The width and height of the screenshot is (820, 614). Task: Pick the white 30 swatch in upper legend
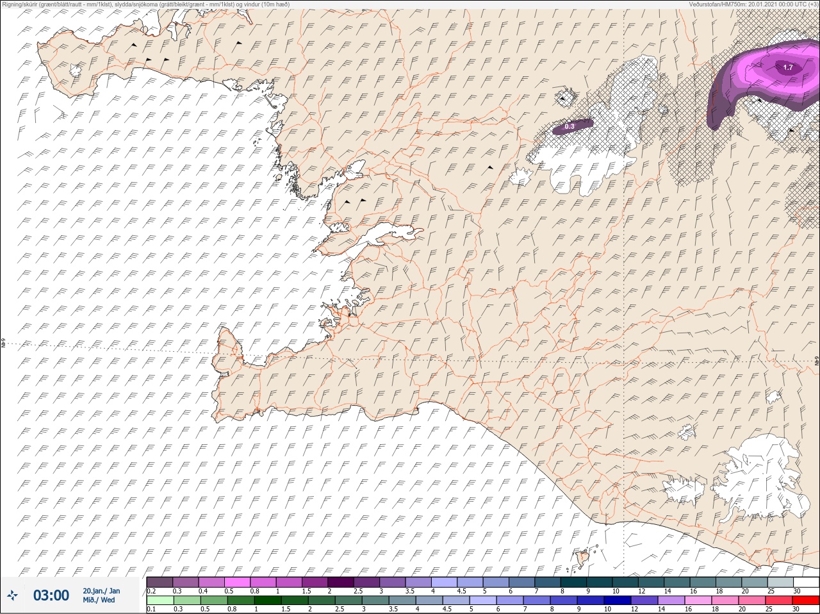[x=806, y=582]
